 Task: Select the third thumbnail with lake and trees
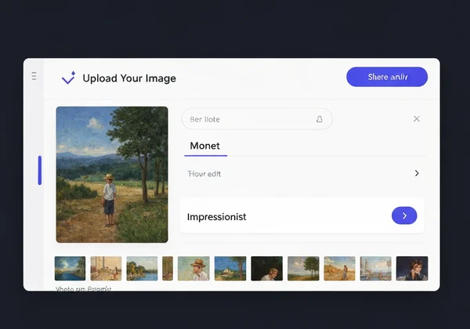click(142, 268)
